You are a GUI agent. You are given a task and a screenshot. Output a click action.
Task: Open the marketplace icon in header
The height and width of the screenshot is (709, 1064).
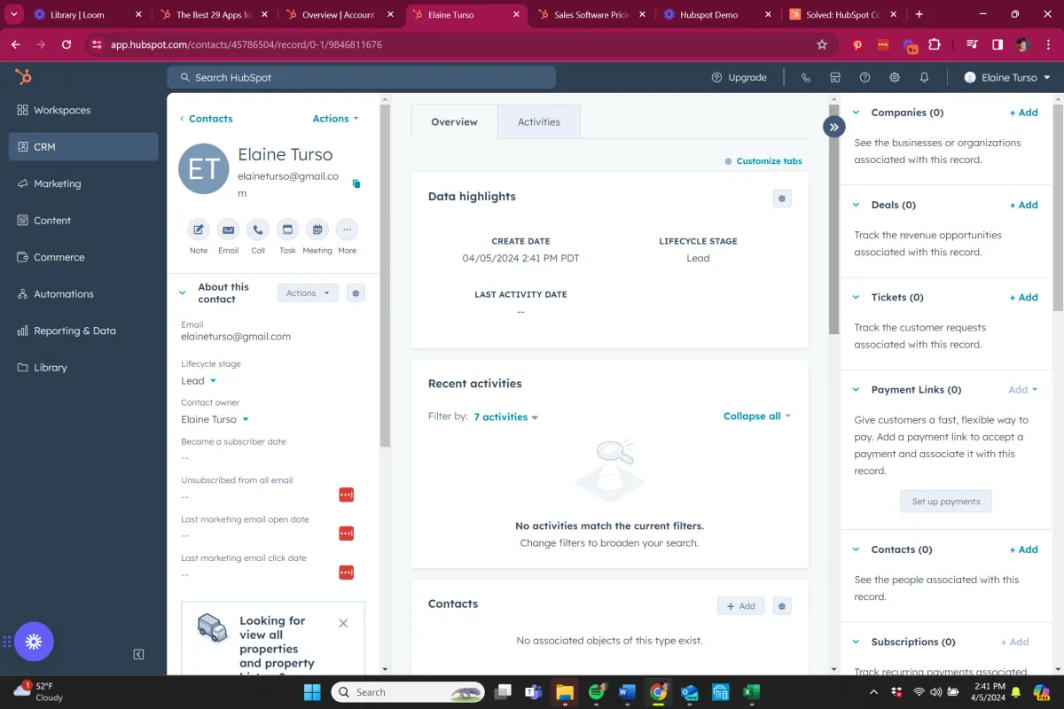tap(835, 77)
